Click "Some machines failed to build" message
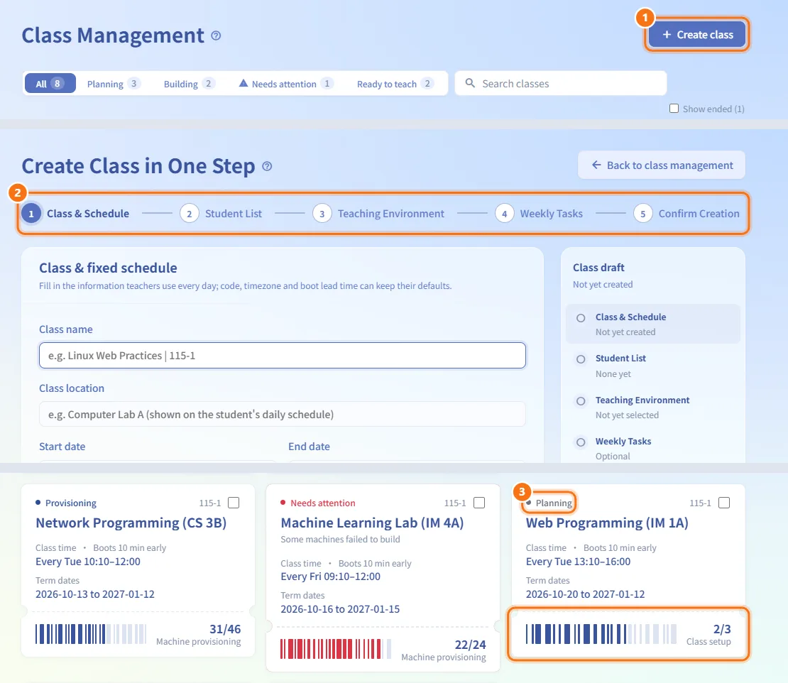 (340, 539)
